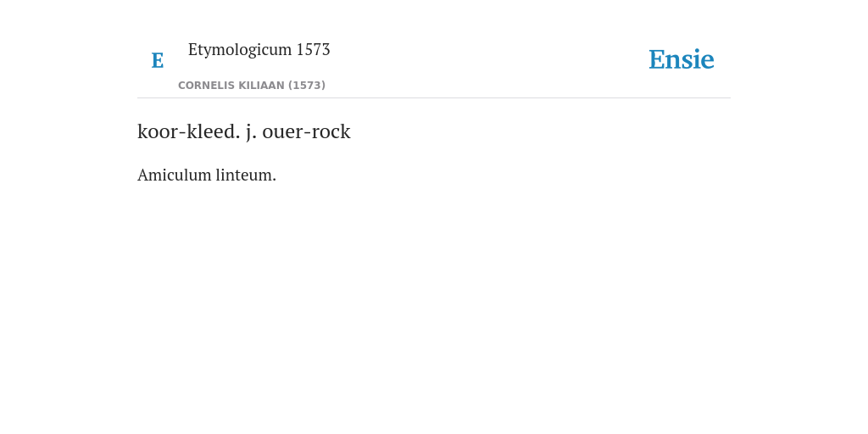Click the word linteum in the definition

244,175
